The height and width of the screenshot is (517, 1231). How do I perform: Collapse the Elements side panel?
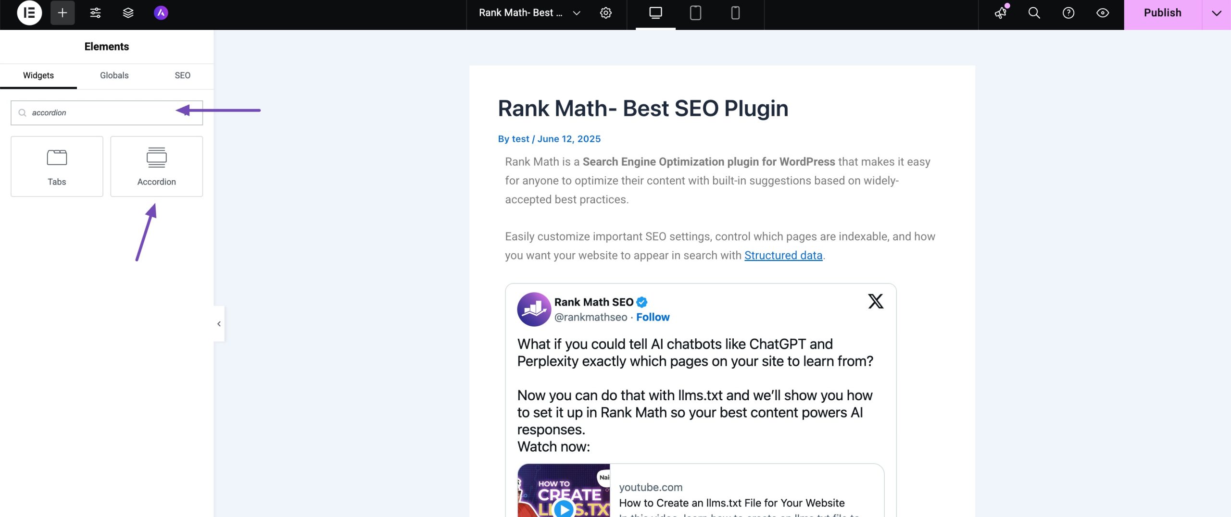click(219, 324)
